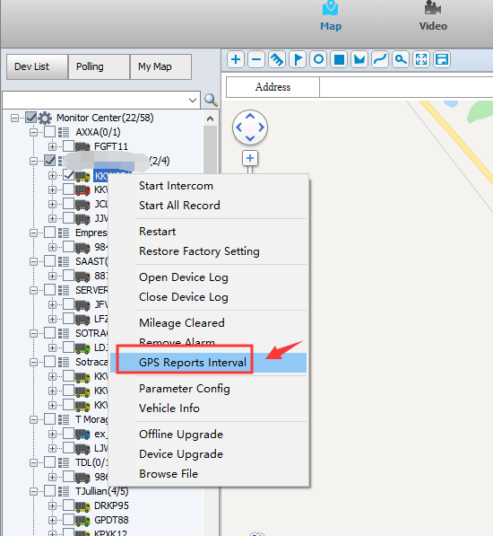Uncheck the selected highlighted vehicle checkbox
This screenshot has width=493, height=536.
coord(69,175)
